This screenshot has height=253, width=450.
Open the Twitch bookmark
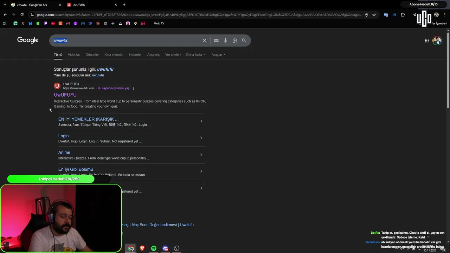pyautogui.click(x=45, y=24)
